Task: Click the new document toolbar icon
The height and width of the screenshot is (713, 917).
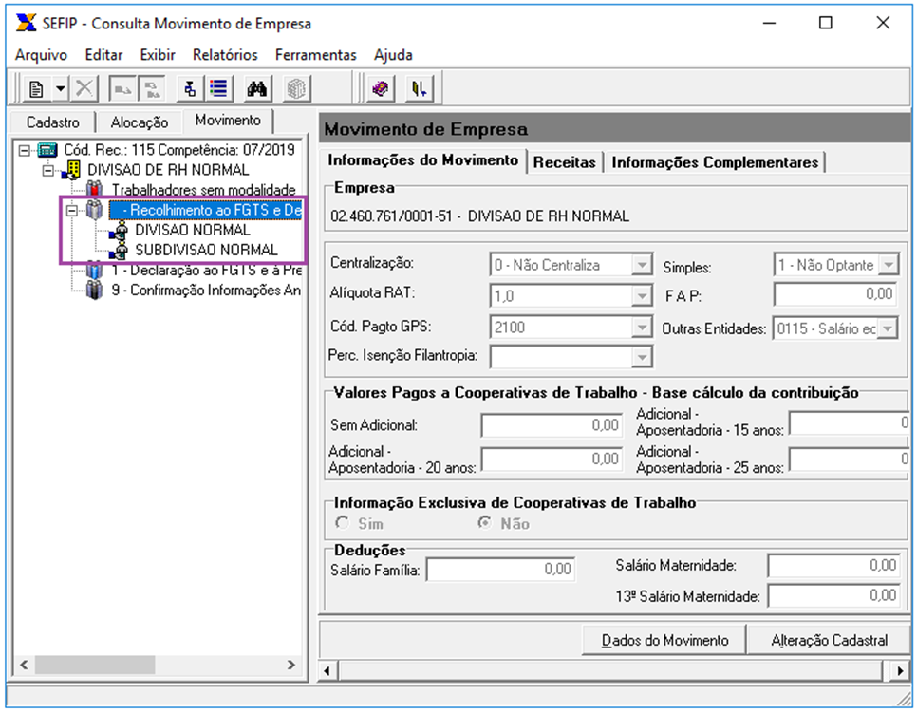Action: (x=36, y=89)
